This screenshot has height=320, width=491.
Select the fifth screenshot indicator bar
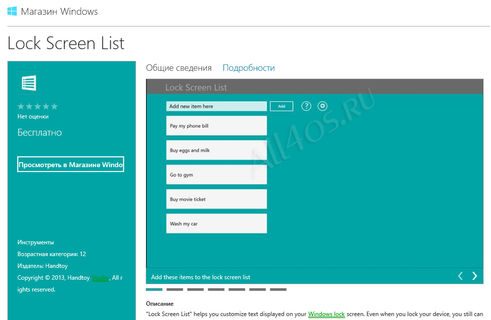[237, 290]
